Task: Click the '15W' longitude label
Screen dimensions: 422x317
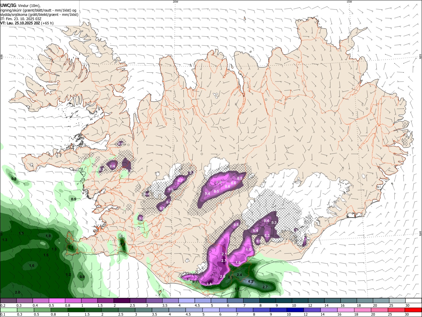Action: point(349,2)
